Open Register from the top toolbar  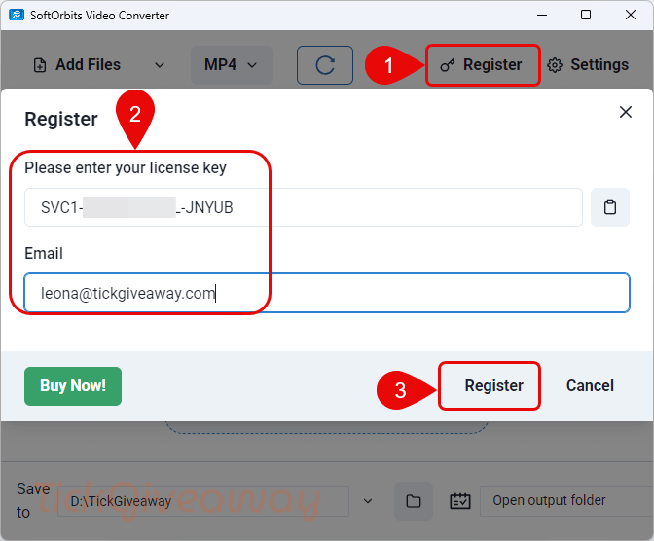click(x=483, y=65)
